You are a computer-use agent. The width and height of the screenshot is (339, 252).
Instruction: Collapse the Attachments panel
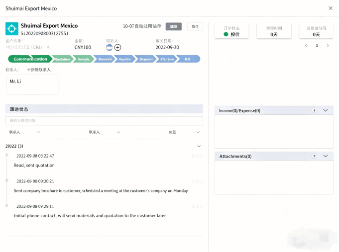326,156
